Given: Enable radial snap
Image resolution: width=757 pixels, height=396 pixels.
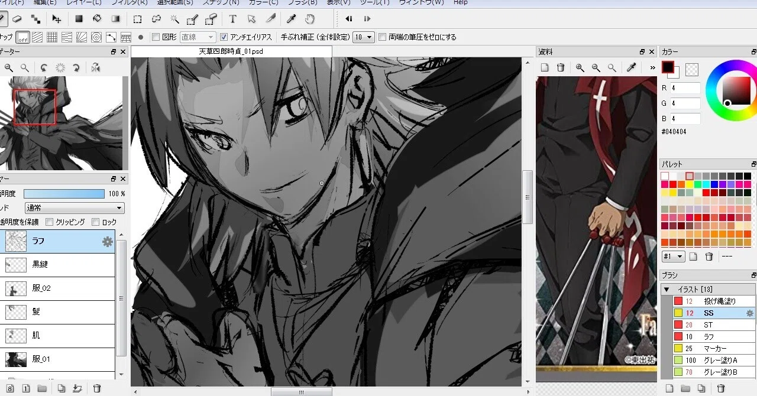Looking at the screenshot, I should (82, 37).
